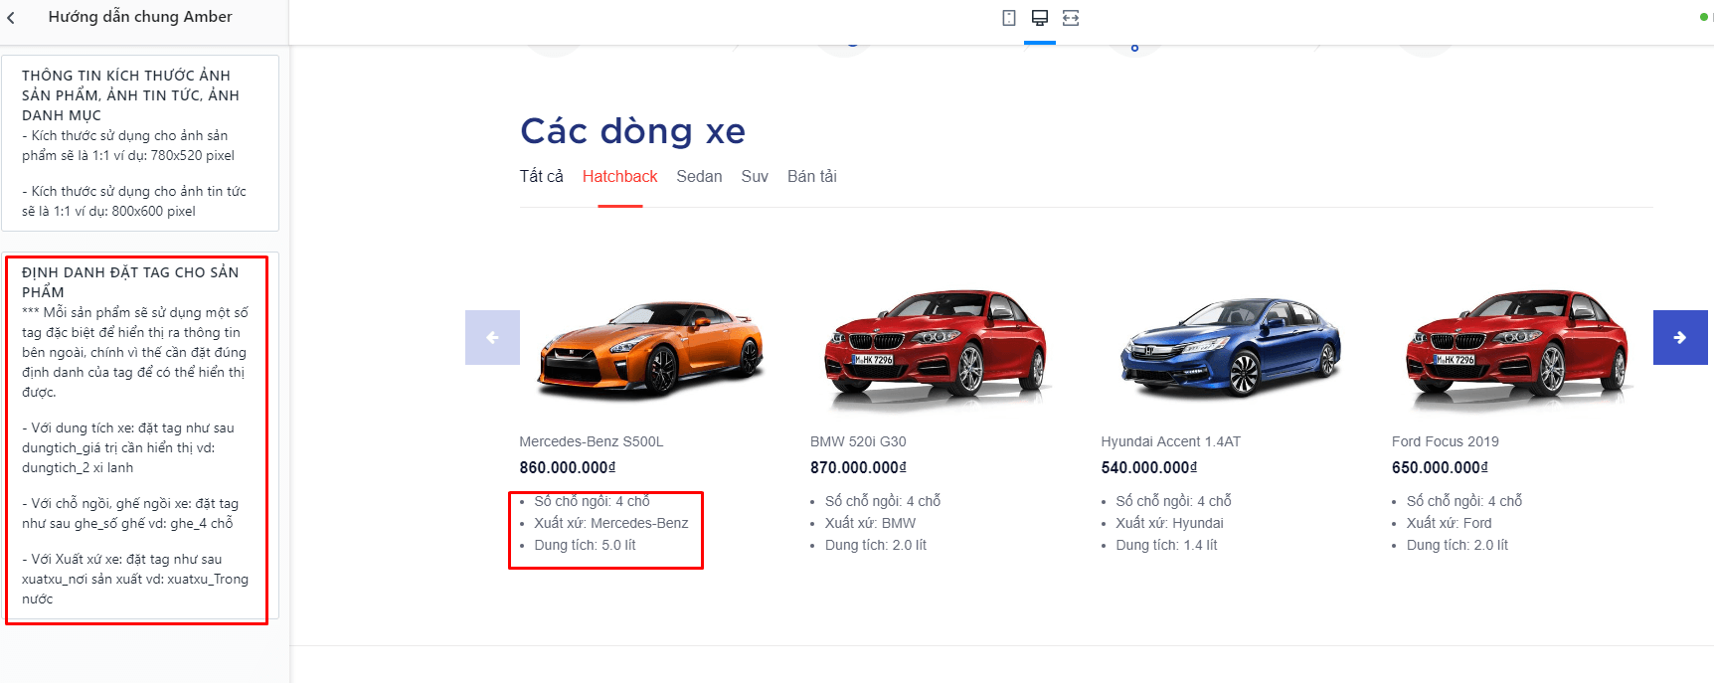The image size is (1714, 683).
Task: Go back using the left chevron
Action: tap(11, 18)
